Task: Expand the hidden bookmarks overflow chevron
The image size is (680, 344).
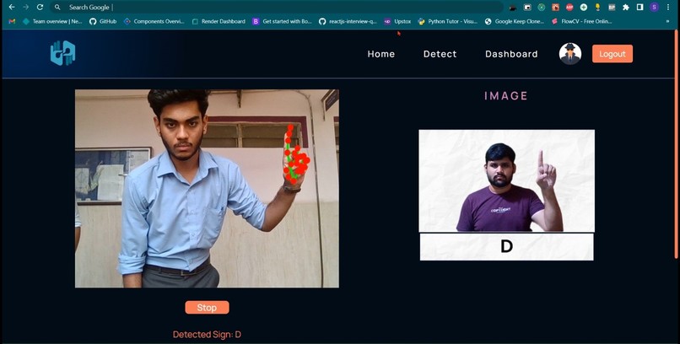Action: (x=667, y=21)
